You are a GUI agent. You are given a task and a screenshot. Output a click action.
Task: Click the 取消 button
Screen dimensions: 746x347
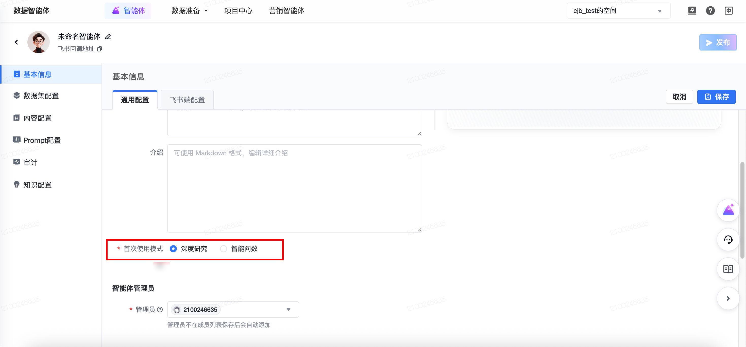tap(679, 97)
